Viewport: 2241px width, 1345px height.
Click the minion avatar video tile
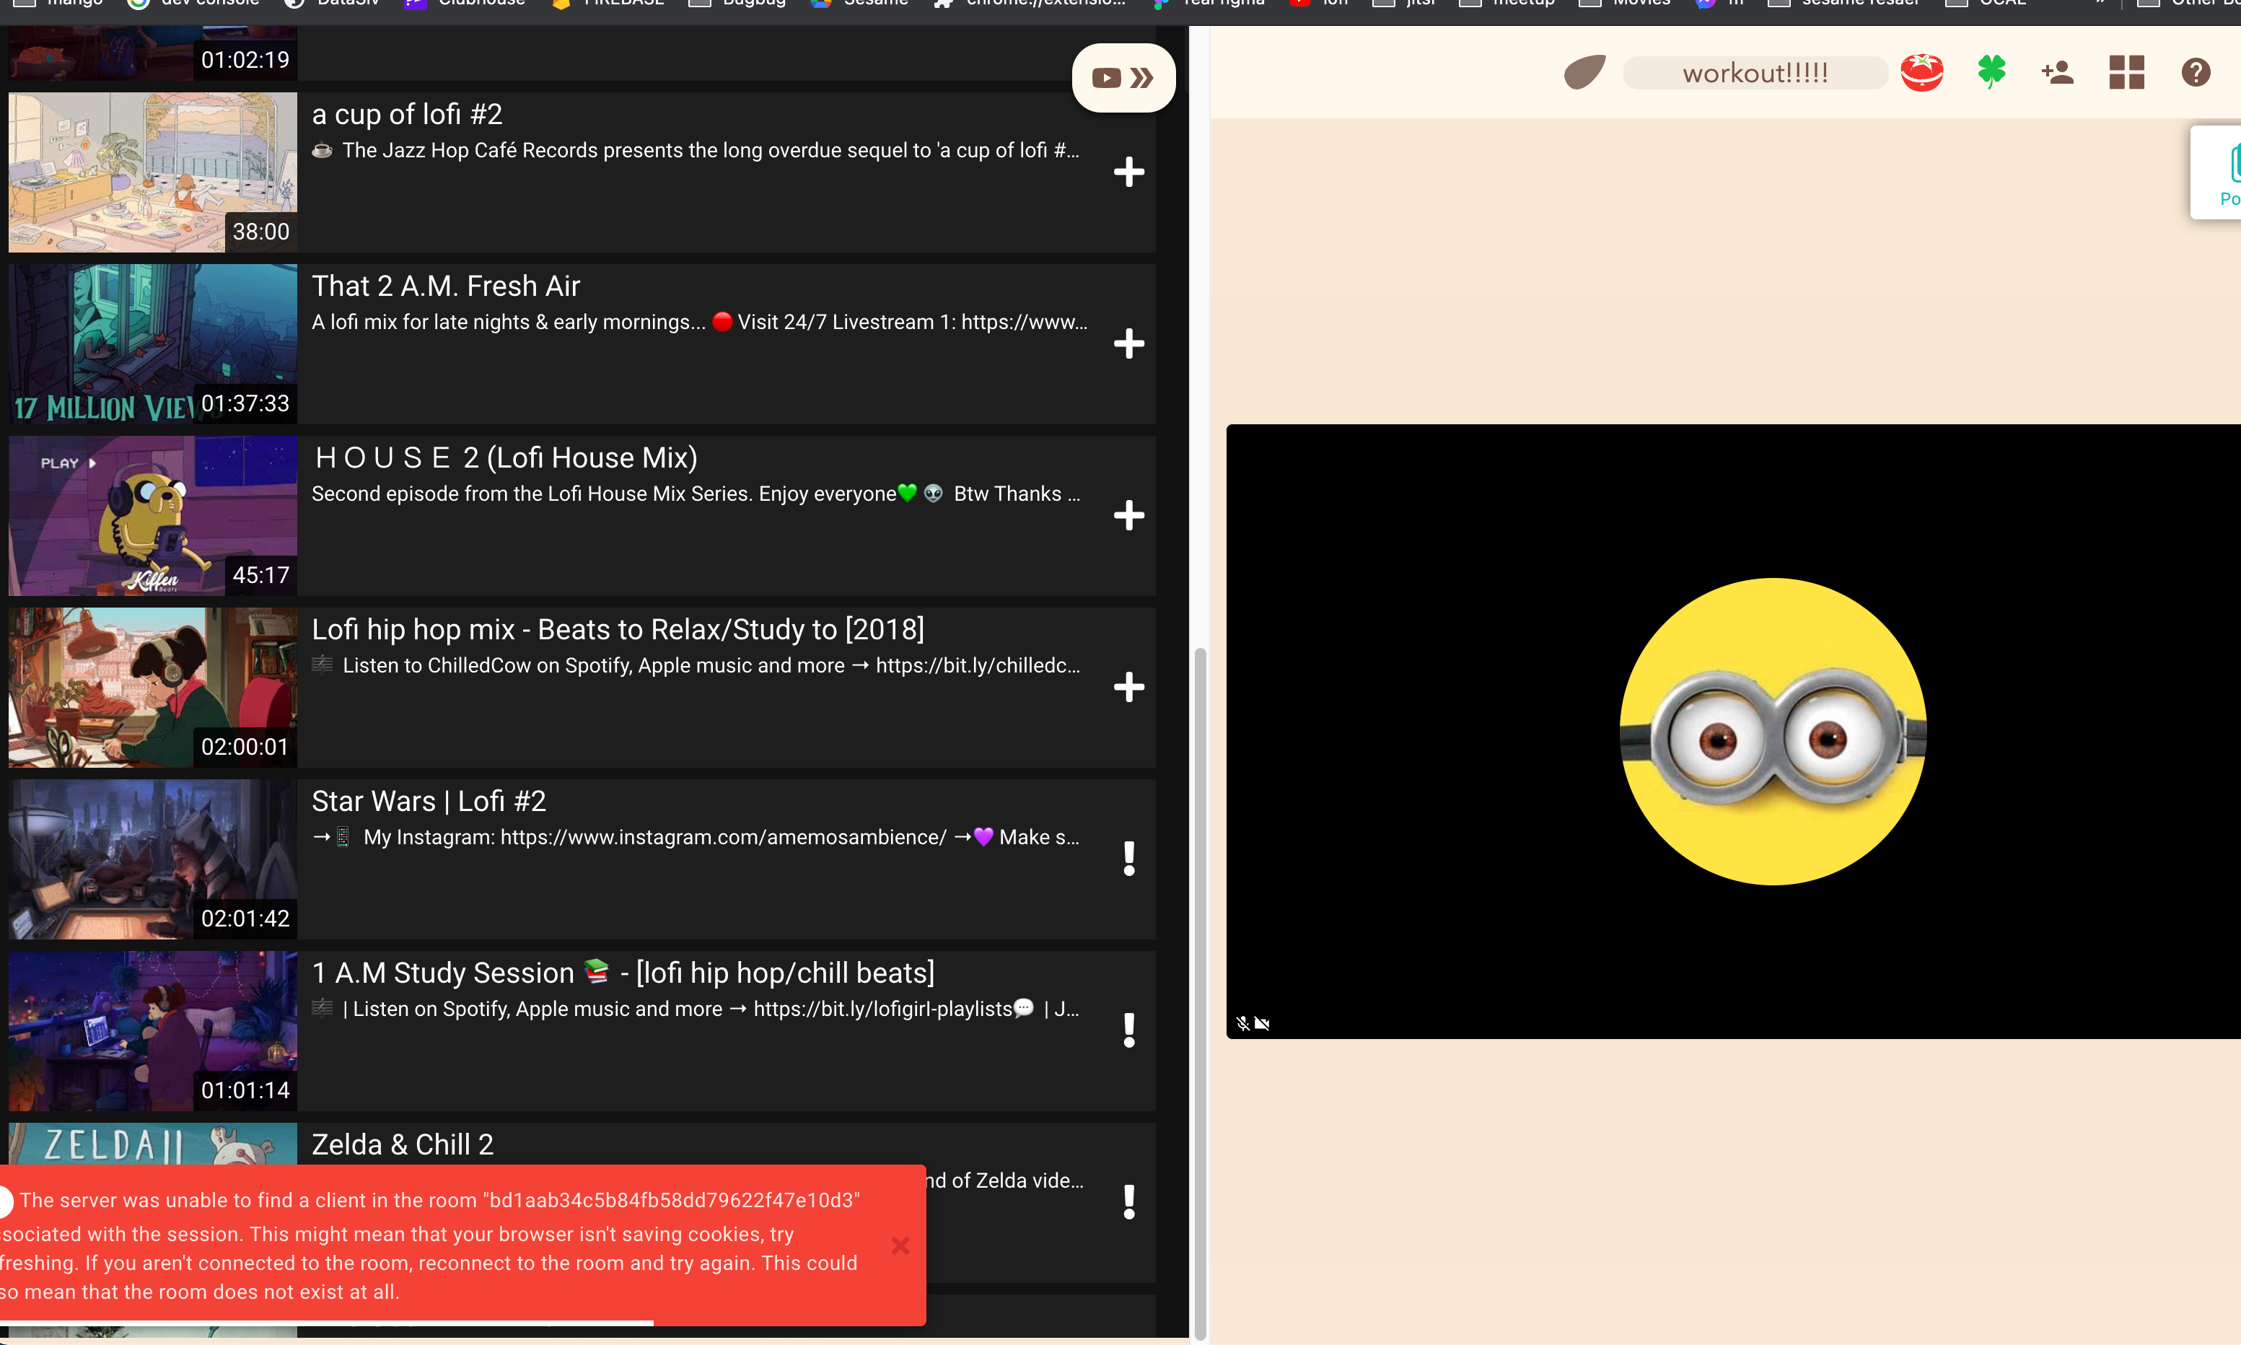1732,732
